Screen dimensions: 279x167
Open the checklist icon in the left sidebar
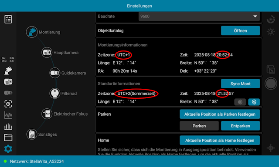pos(8,19)
